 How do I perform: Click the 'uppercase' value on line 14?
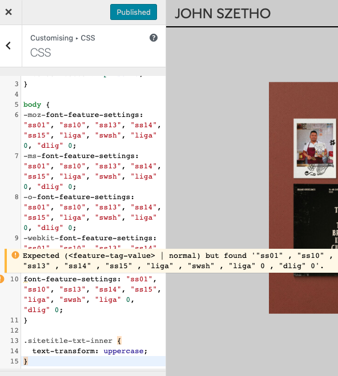123,351
